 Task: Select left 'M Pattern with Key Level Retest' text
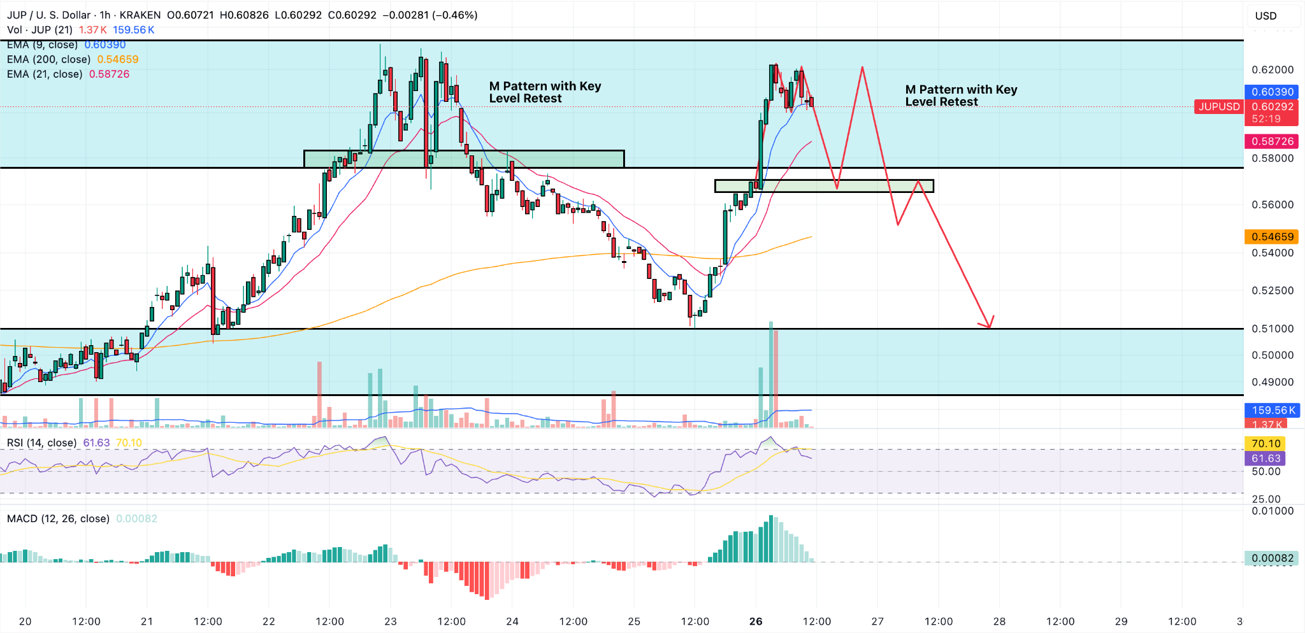point(545,92)
